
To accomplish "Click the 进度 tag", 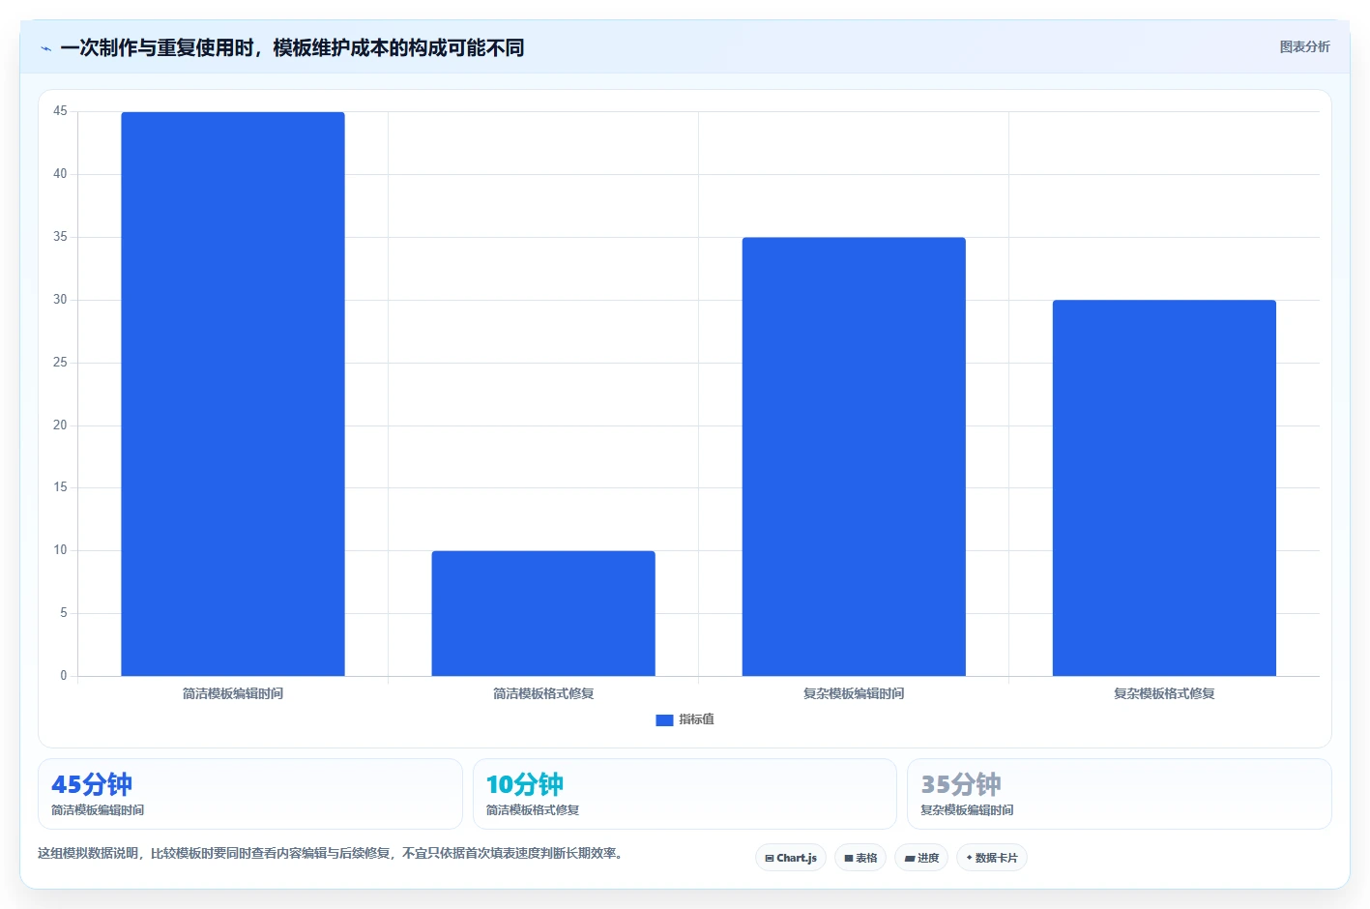I will point(921,858).
